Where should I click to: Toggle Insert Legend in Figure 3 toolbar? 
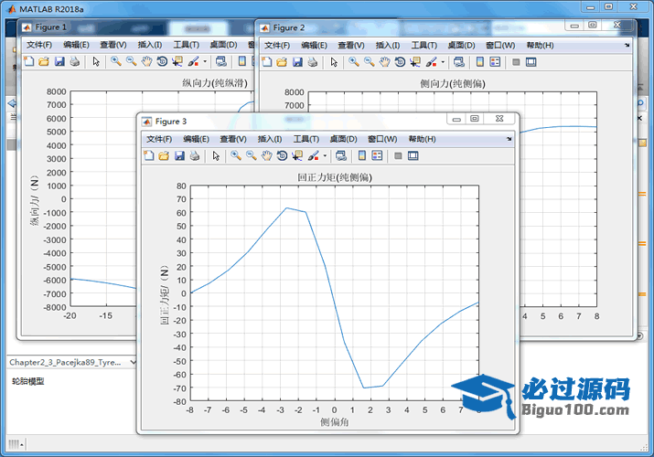(377, 156)
